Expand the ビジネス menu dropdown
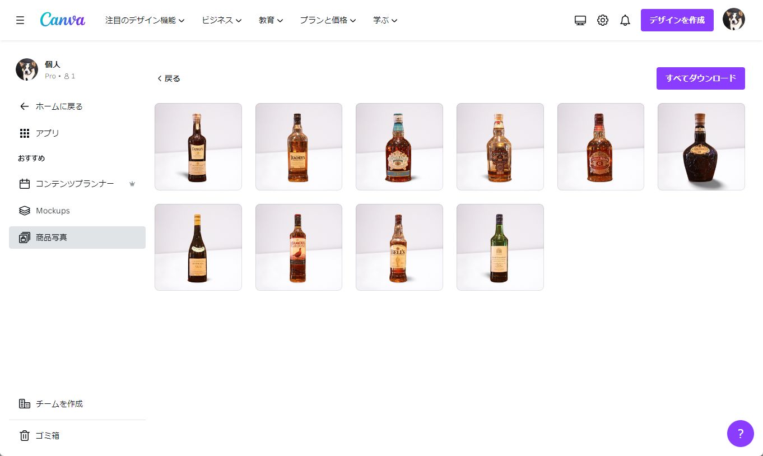 (x=221, y=20)
